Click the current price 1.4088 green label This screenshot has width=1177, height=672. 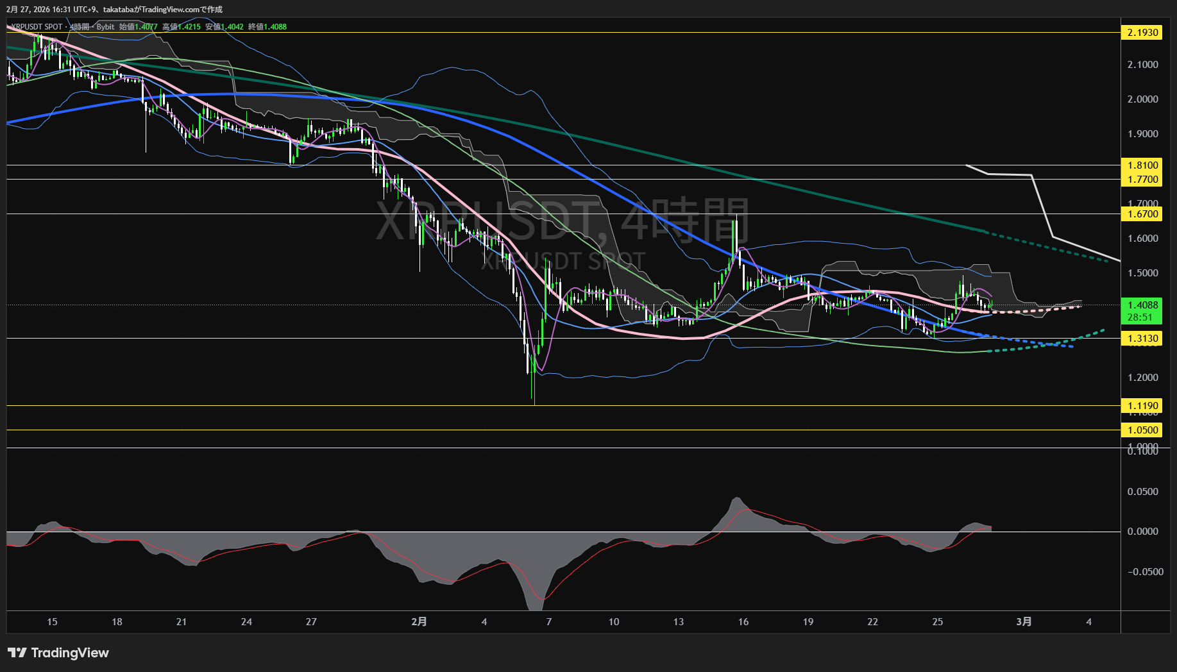click(1142, 305)
